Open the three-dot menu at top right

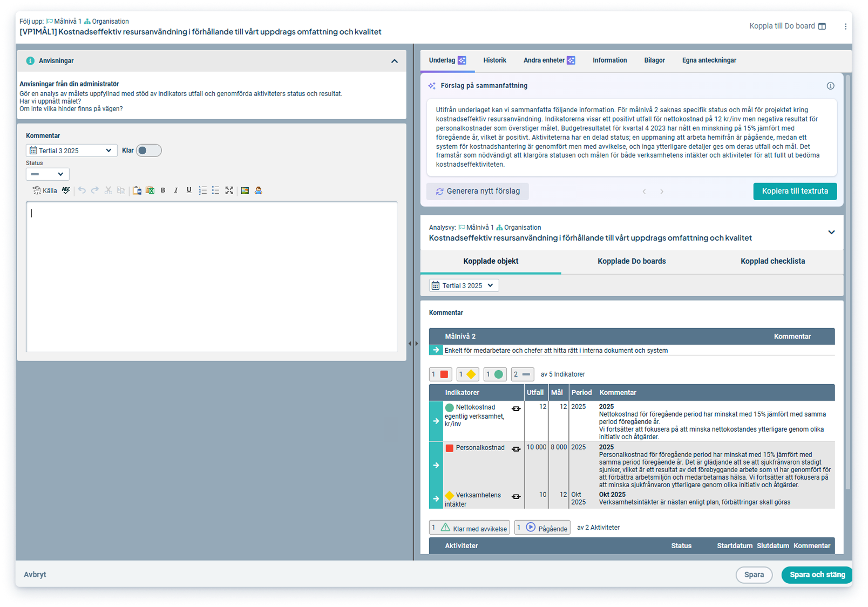click(x=845, y=26)
